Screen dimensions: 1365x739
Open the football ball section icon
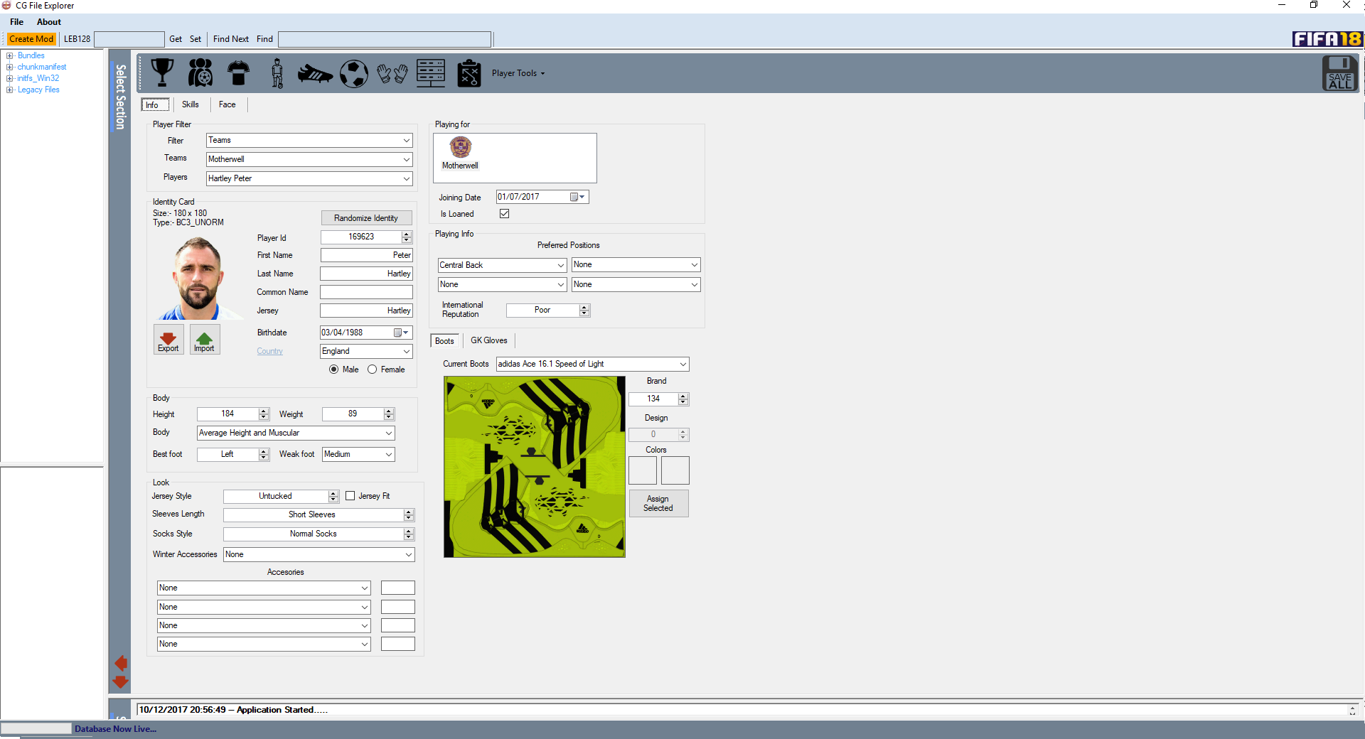[353, 72]
